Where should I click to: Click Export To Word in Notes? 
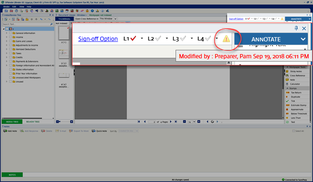(x=79, y=131)
